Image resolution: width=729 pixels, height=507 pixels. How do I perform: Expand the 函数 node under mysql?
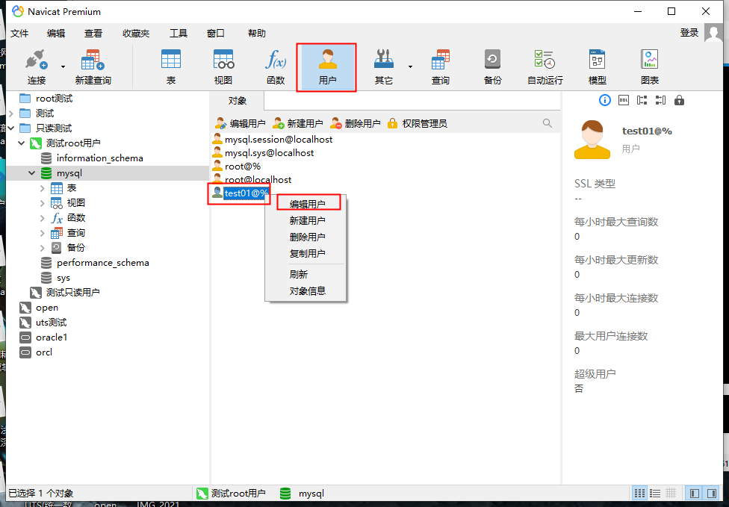(x=42, y=218)
